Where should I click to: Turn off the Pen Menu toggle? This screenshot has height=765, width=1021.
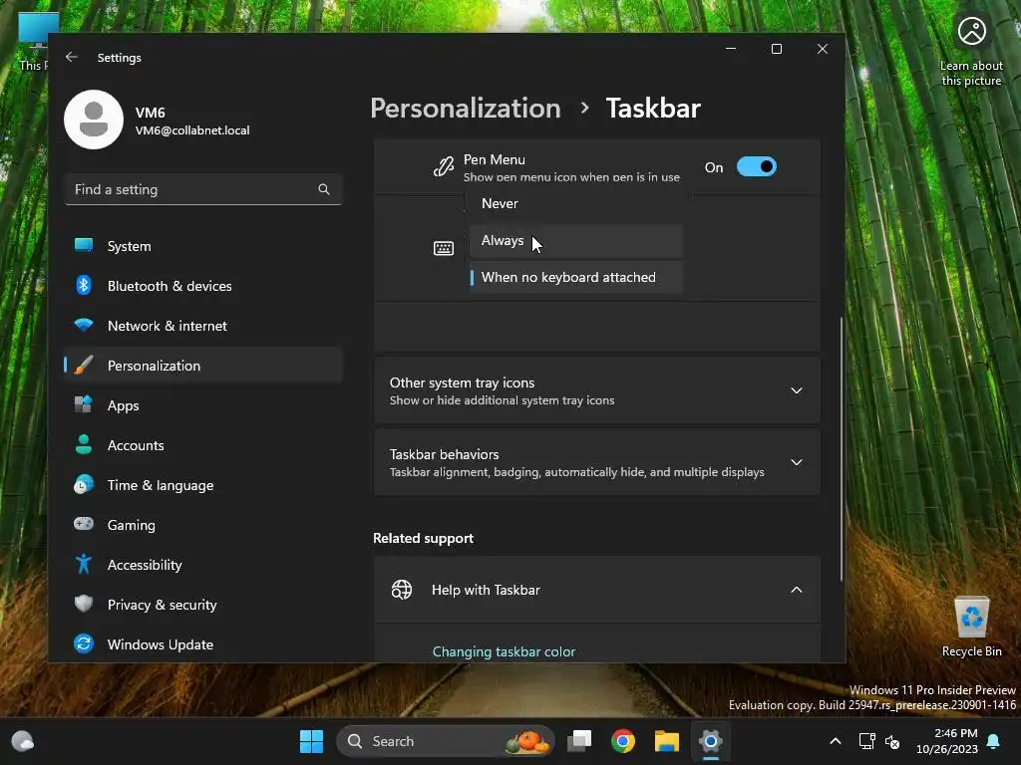757,167
